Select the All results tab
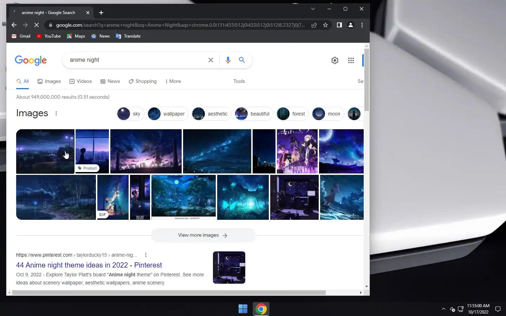The height and width of the screenshot is (316, 506). click(22, 81)
